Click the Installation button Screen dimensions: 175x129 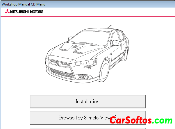click(x=87, y=101)
